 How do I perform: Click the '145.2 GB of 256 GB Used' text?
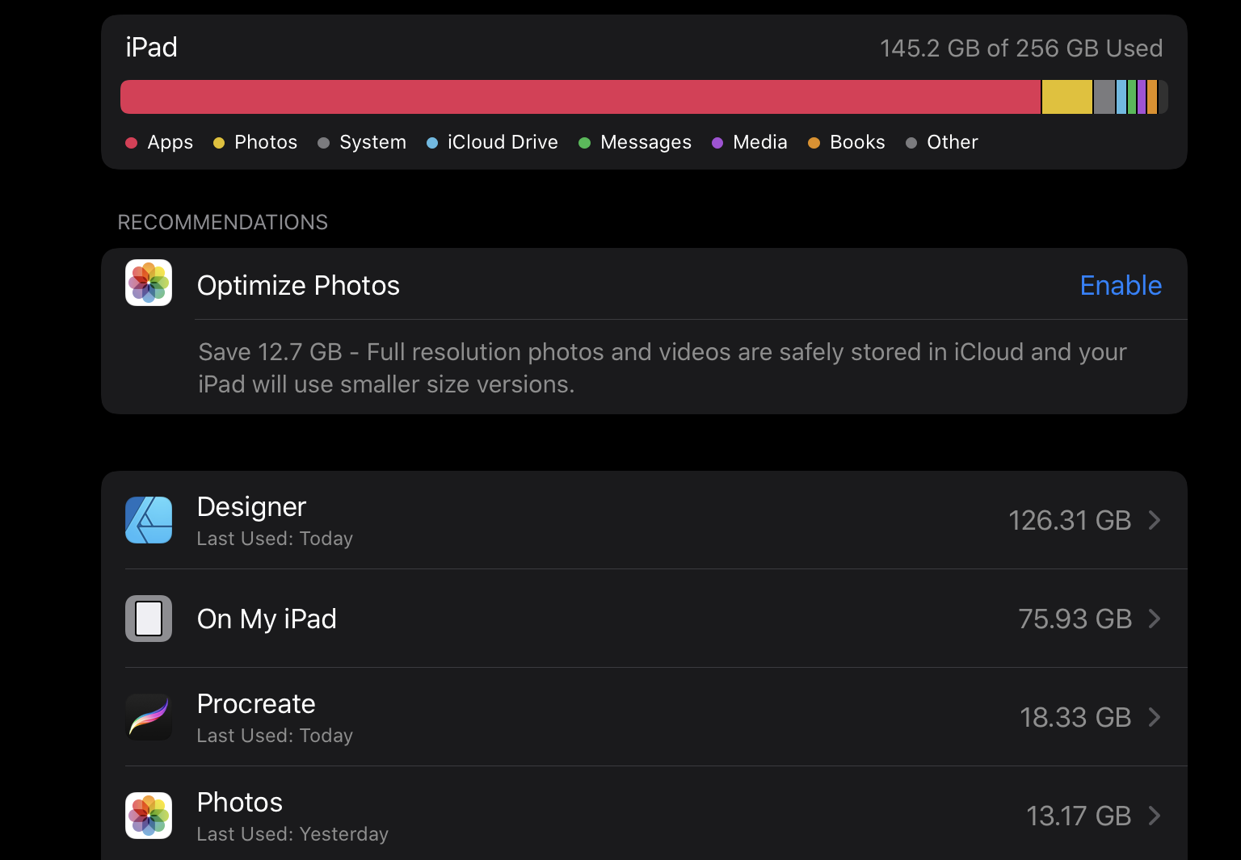coord(1021,48)
